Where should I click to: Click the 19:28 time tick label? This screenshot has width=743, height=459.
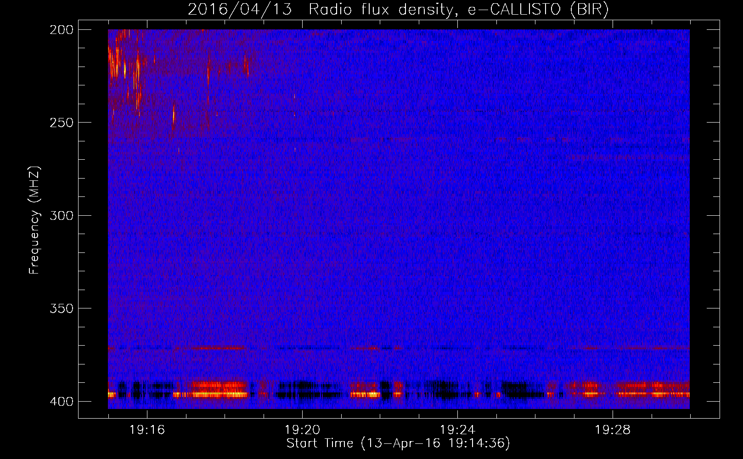coord(613,430)
